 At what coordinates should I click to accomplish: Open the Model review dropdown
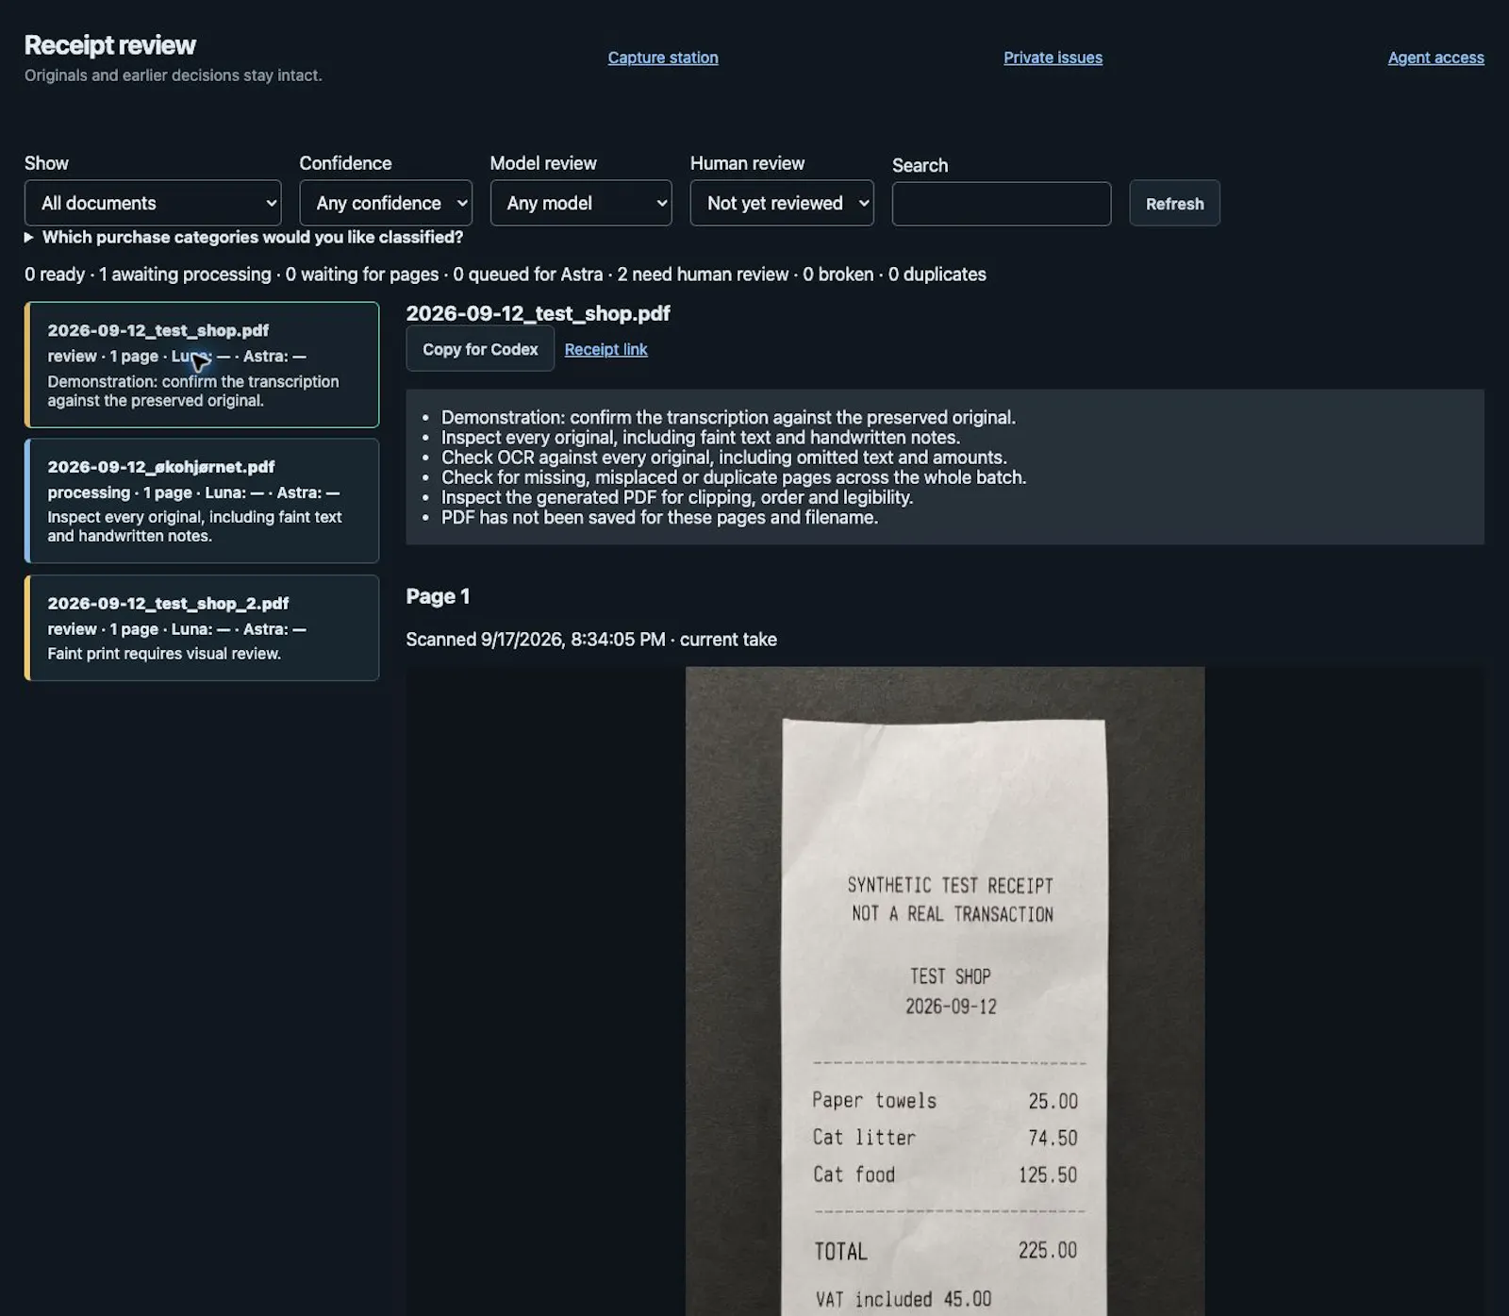581,203
